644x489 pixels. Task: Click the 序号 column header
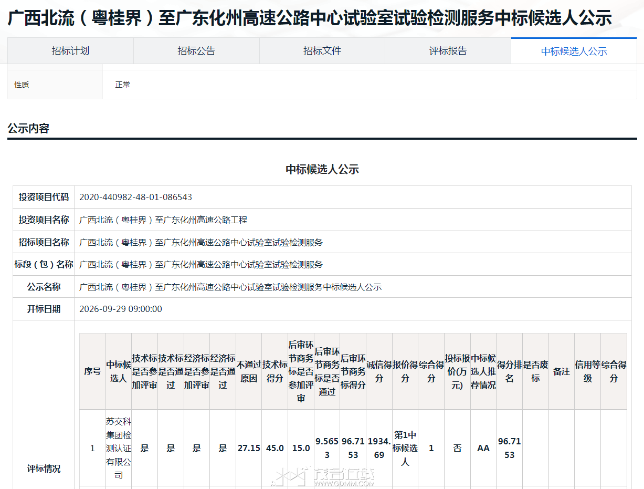tap(92, 371)
